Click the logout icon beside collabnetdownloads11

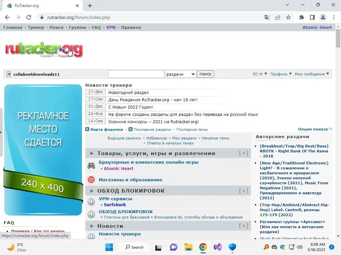tap(9, 74)
